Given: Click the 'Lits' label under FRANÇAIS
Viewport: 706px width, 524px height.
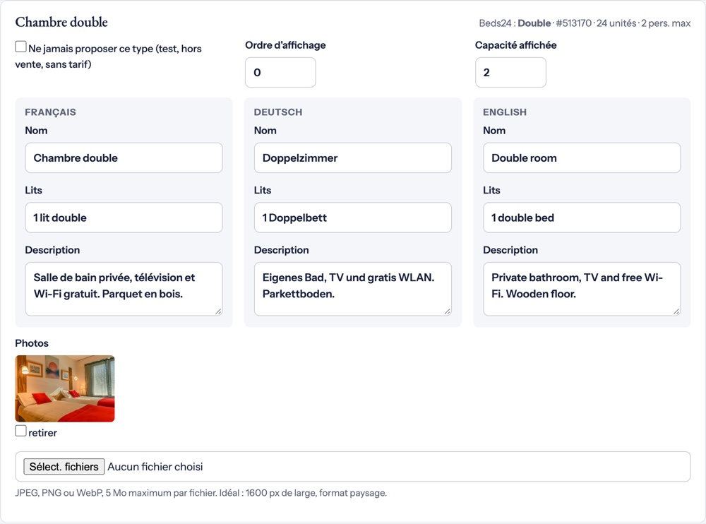Looking at the screenshot, I should [34, 190].
